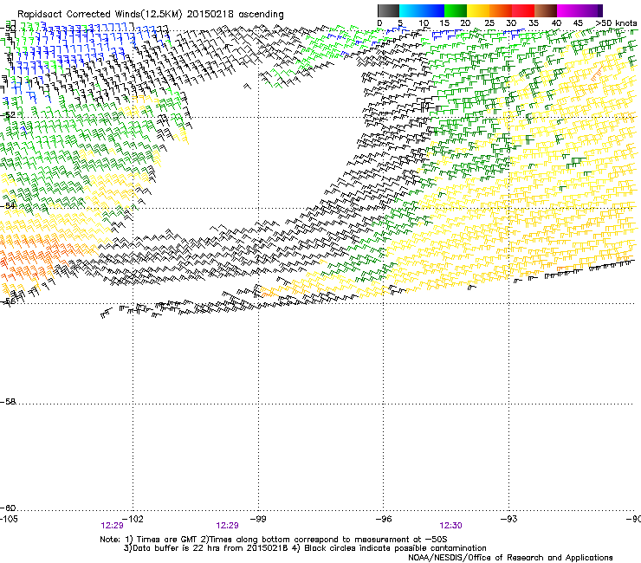
Task: Click the dark blue segment of the color bar
Action: (433, 10)
